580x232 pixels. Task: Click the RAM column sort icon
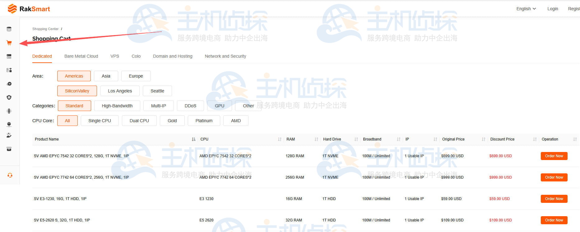[316, 139]
